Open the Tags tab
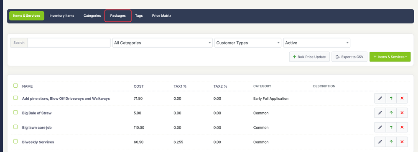Screen dimensions: 418x152 tap(139, 16)
